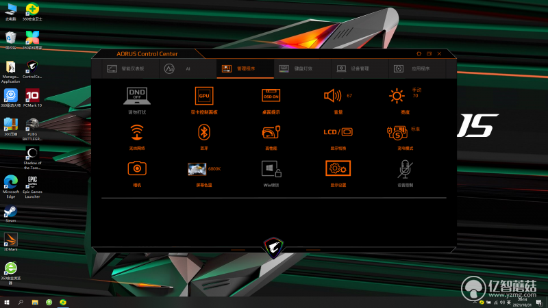Open the display settings gears icon
Image resolution: width=548 pixels, height=308 pixels.
point(338,168)
